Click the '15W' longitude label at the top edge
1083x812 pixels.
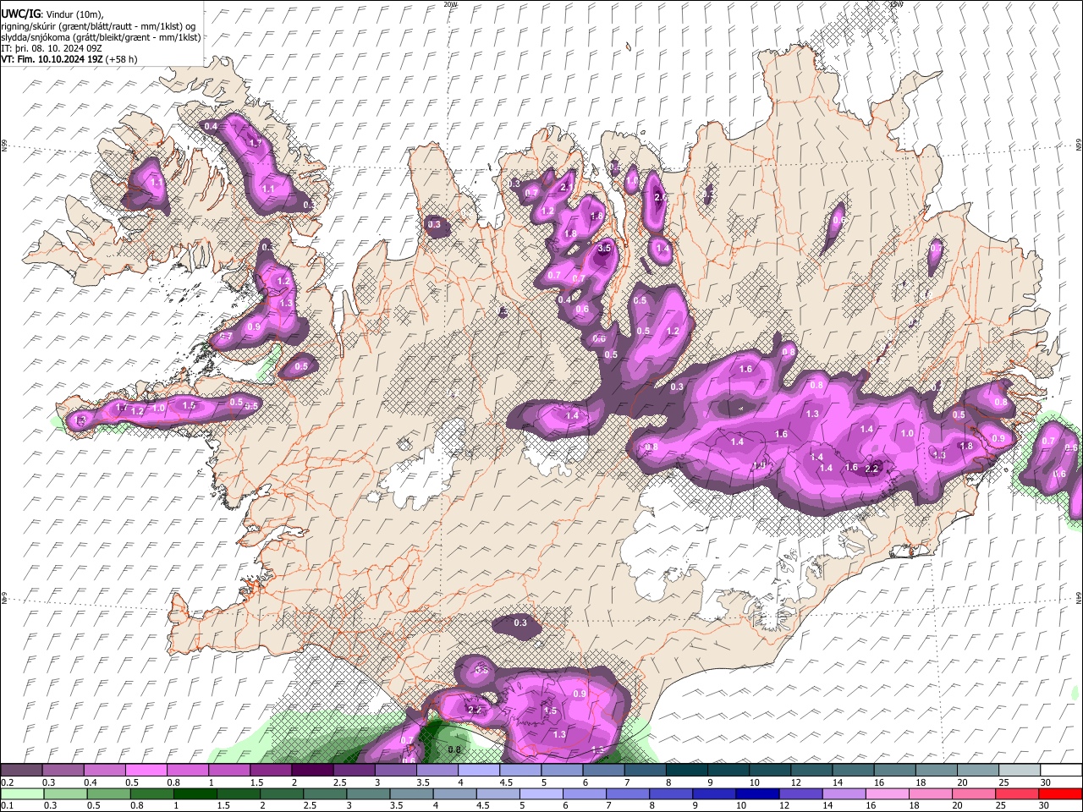pos(896,4)
